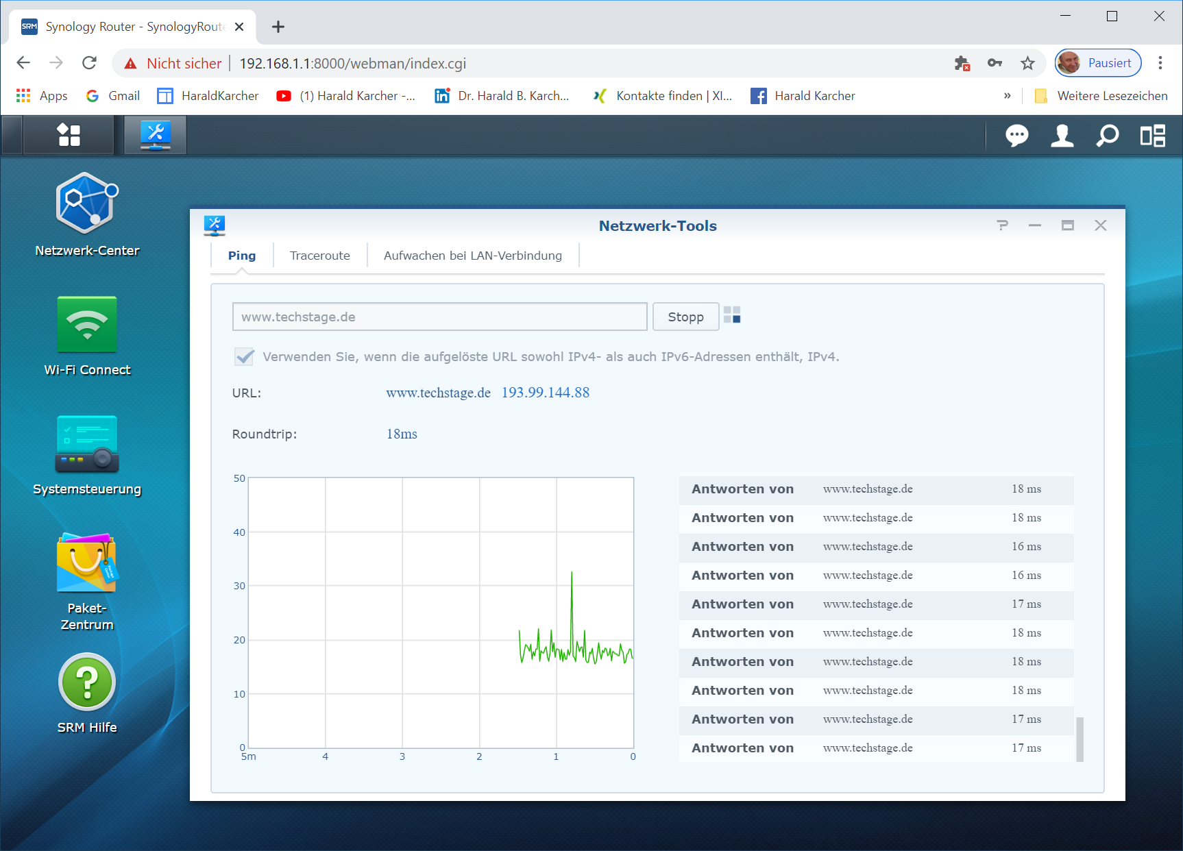Launch Wi-Fi Connect from the desktop
Image resolution: width=1183 pixels, height=851 pixels.
tap(87, 325)
